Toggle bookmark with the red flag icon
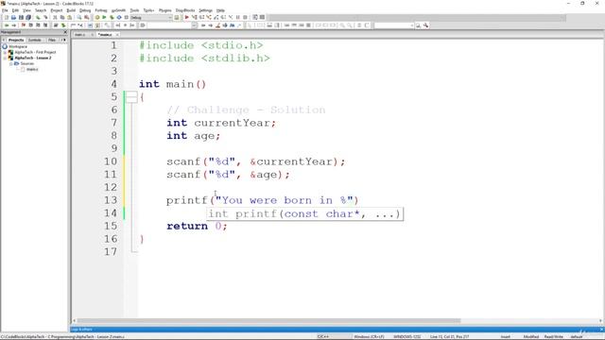The width and height of the screenshot is (605, 340). (x=23, y=25)
